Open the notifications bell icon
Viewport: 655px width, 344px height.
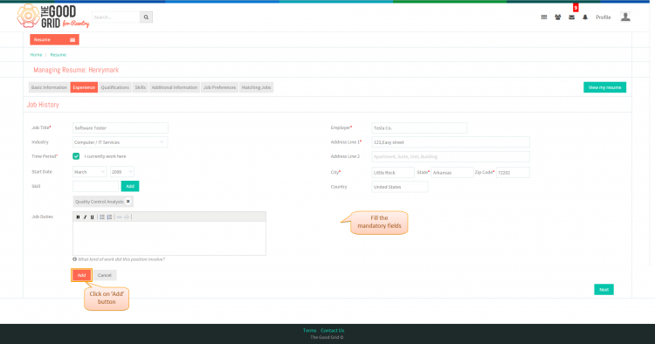[585, 17]
